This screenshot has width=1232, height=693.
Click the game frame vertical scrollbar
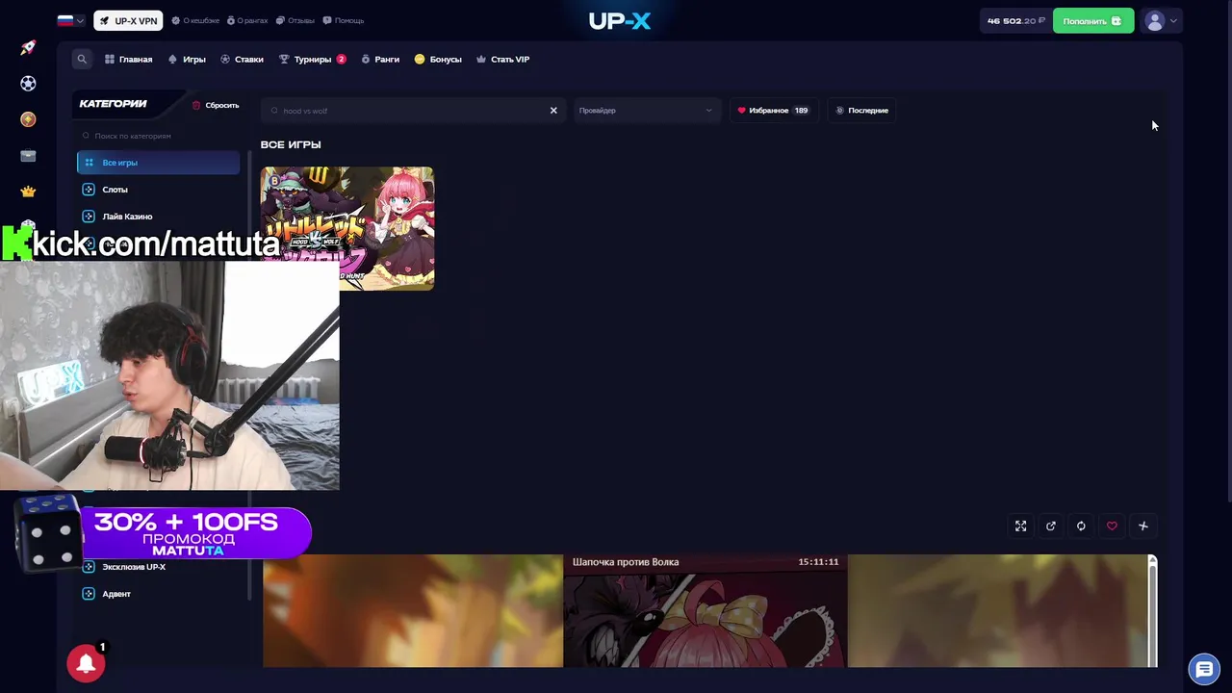pos(1153,611)
